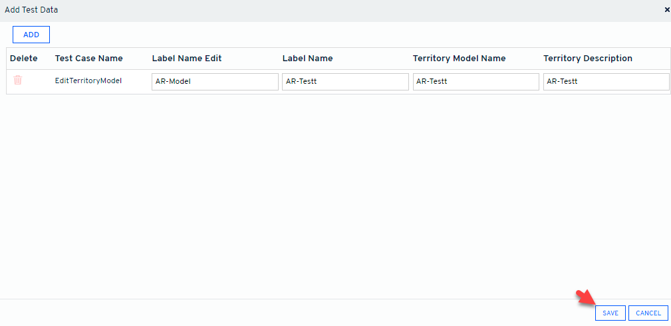Close the Add Test Data dialog
The height and width of the screenshot is (326, 671).
666,10
